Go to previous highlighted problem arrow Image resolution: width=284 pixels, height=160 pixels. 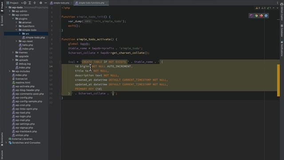[x=274, y=8]
